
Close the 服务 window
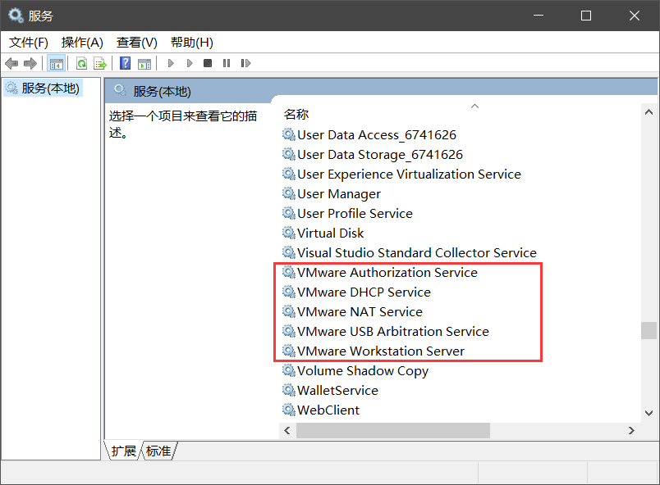(x=635, y=16)
